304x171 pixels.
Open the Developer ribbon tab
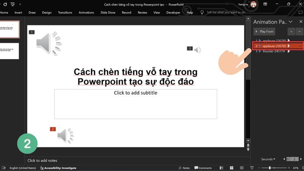tap(173, 13)
